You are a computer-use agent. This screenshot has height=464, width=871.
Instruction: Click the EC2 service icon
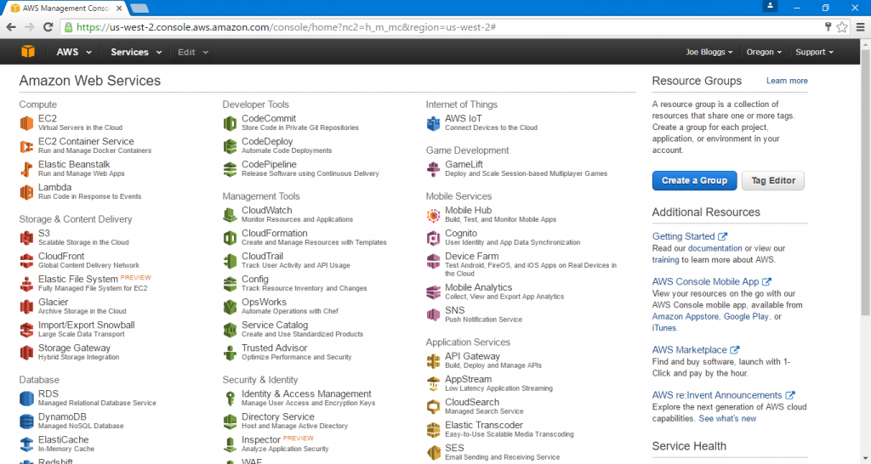[26, 122]
